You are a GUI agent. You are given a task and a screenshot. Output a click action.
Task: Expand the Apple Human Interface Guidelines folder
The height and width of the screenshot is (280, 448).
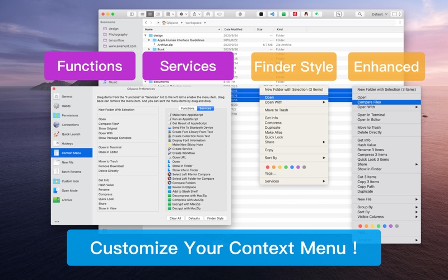coord(149,40)
